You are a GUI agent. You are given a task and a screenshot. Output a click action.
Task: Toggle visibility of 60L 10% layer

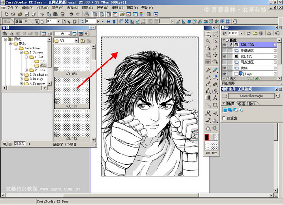tap(225, 45)
